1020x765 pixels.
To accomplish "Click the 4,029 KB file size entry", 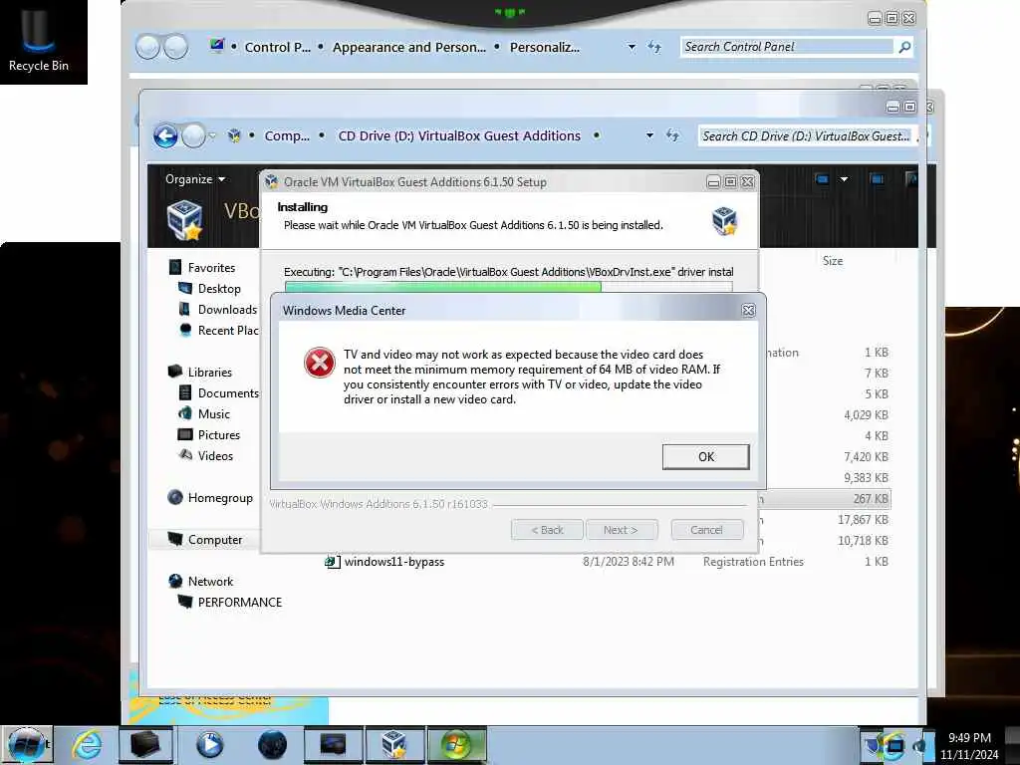I will [866, 415].
